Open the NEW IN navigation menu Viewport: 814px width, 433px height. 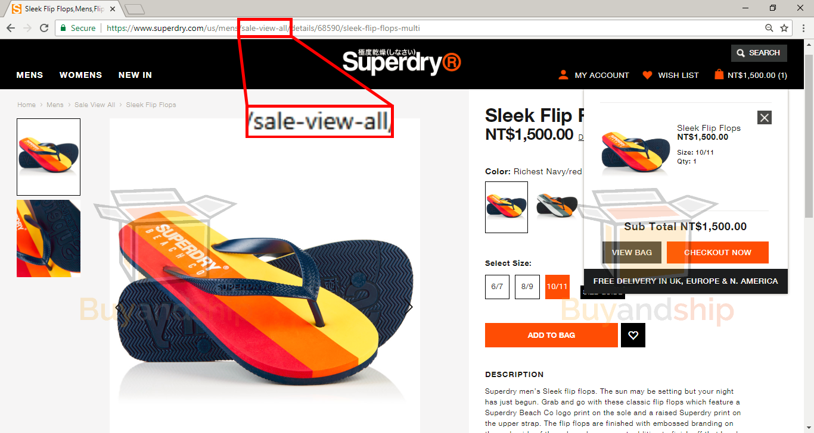coord(135,75)
